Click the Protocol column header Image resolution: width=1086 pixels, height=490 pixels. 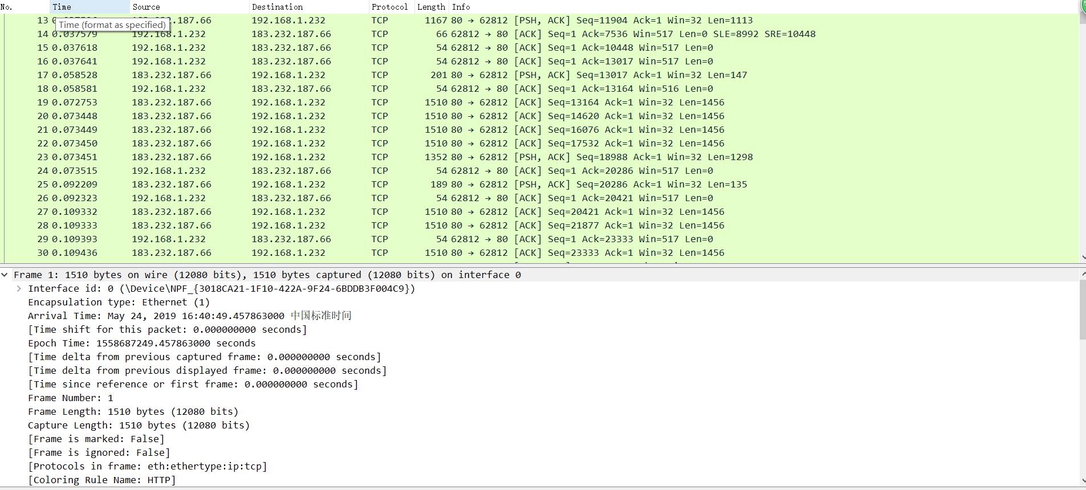(391, 7)
